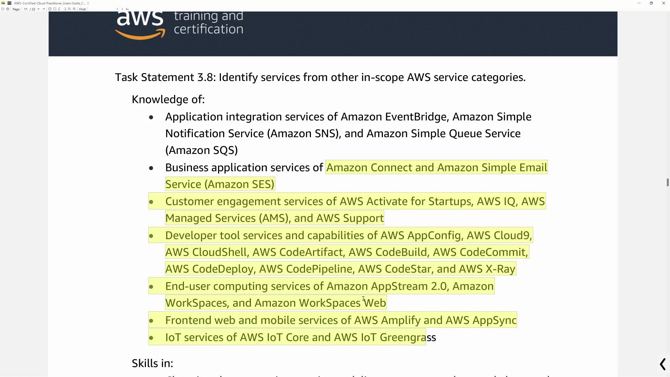The height and width of the screenshot is (377, 670).
Task: Rotate the page right
Action: (x=65, y=9)
